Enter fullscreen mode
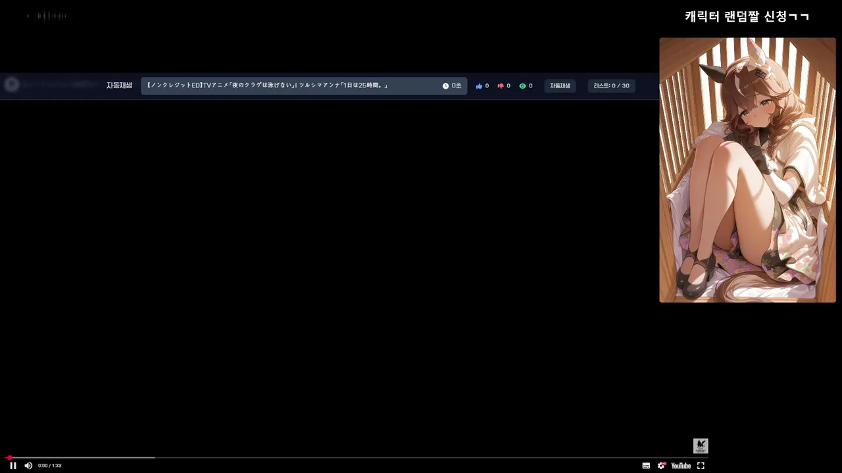 (x=701, y=466)
